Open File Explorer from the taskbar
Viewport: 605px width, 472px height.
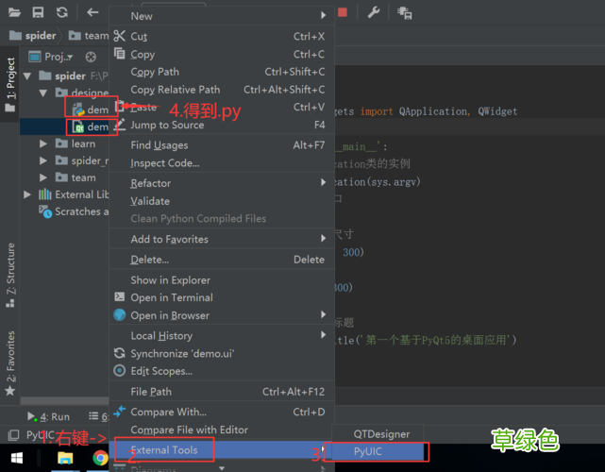(x=66, y=459)
